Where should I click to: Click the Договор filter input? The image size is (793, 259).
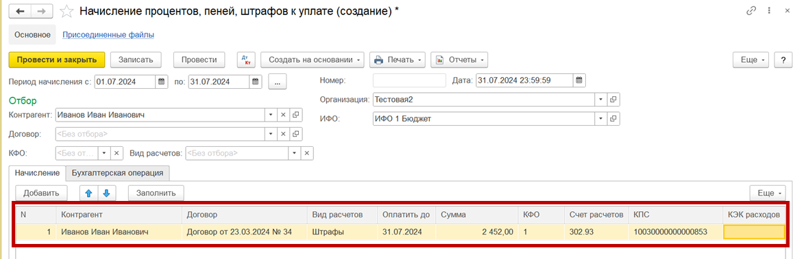[x=160, y=135]
